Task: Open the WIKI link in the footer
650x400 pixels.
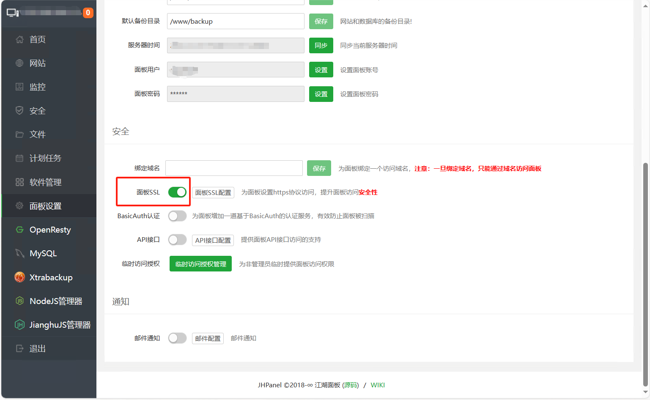Action: [x=378, y=385]
